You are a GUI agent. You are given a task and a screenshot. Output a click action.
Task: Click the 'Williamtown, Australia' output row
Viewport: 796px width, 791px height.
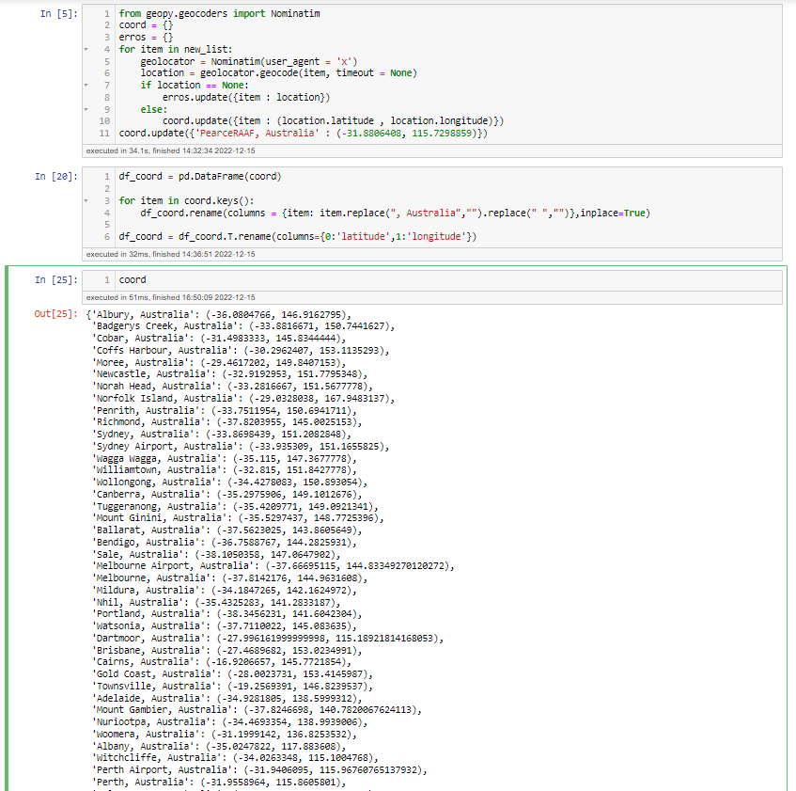[x=225, y=470]
